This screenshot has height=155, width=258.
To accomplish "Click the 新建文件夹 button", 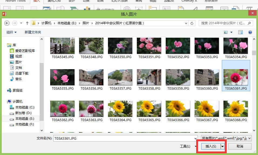I will [x=33, y=32].
